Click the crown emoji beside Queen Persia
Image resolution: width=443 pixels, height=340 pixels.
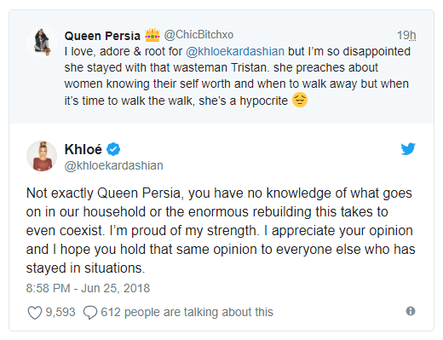pos(152,35)
